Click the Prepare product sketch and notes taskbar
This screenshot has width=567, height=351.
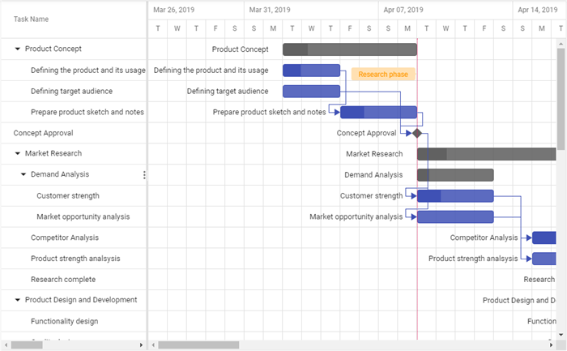(378, 113)
